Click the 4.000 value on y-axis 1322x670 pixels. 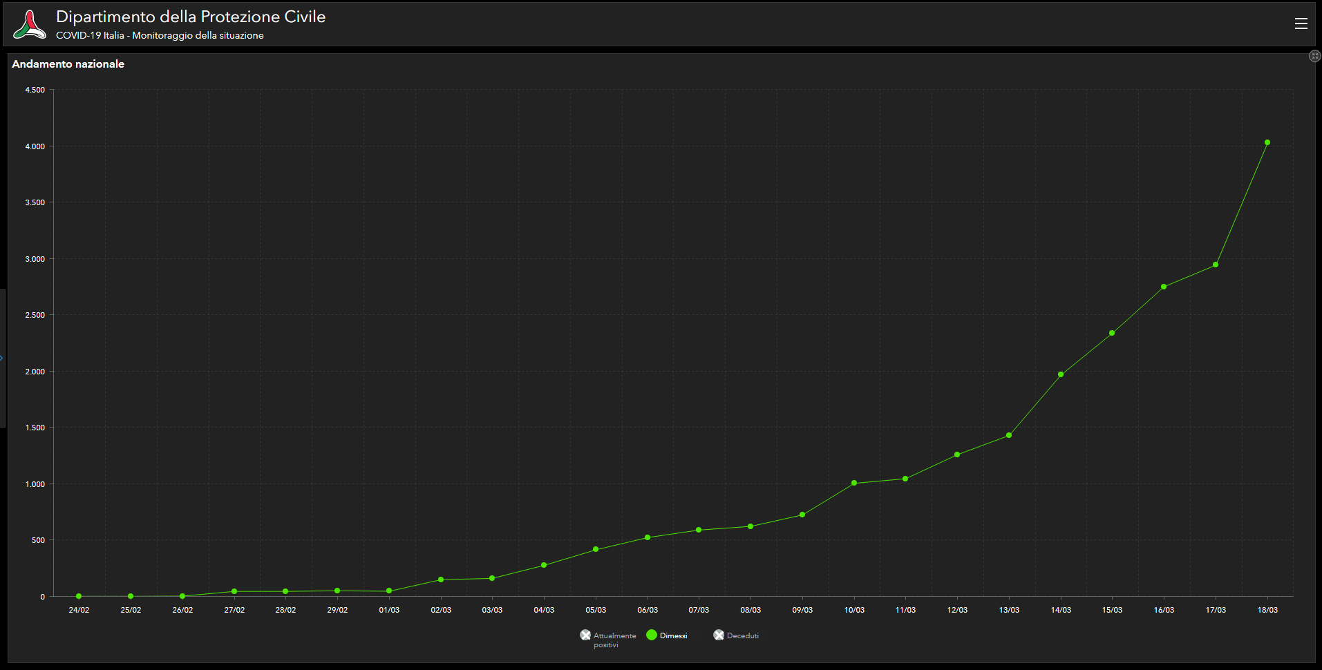pos(35,146)
